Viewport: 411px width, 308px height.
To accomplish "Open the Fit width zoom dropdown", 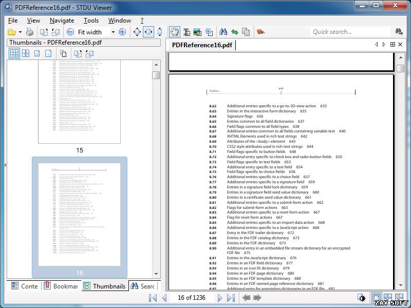I will (x=113, y=32).
